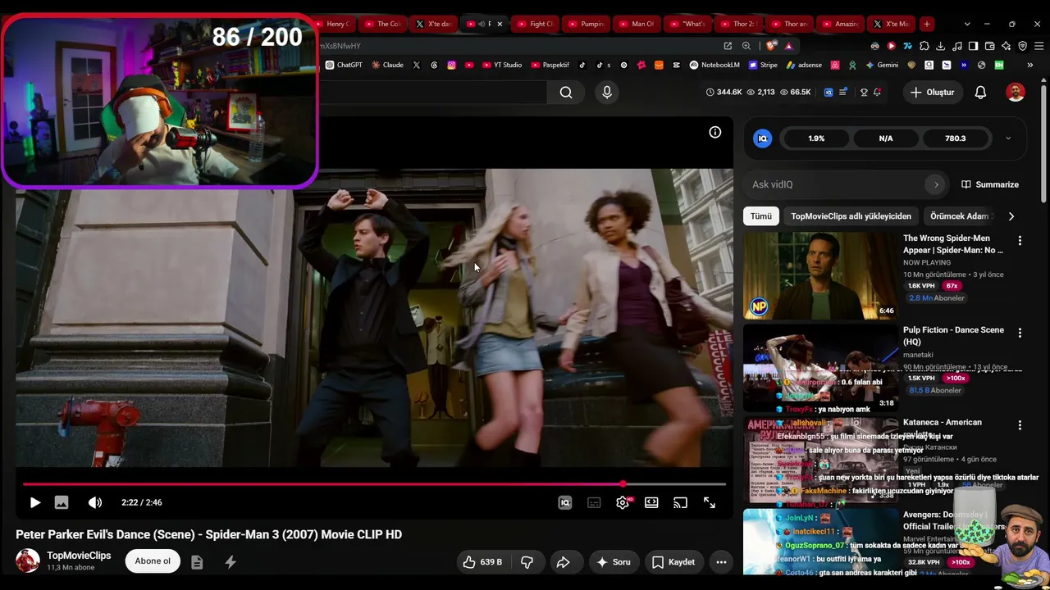
Task: Click the Oluştur create button
Action: (x=933, y=93)
